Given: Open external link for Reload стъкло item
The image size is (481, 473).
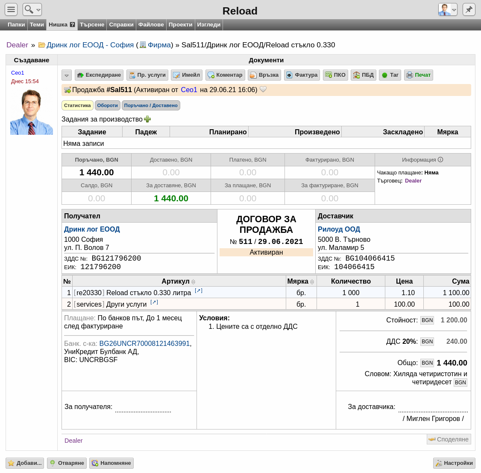Looking at the screenshot, I should point(199,291).
